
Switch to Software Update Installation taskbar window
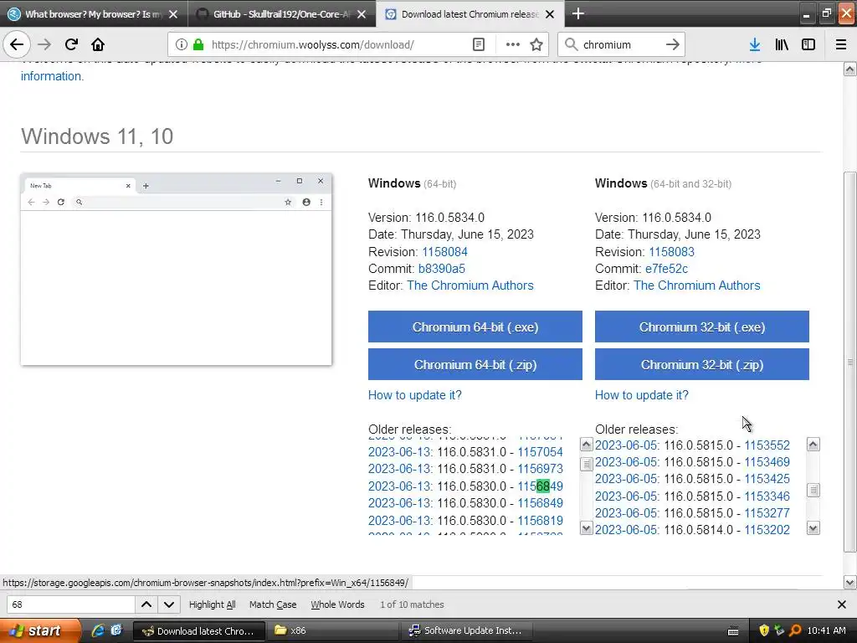[466, 630]
